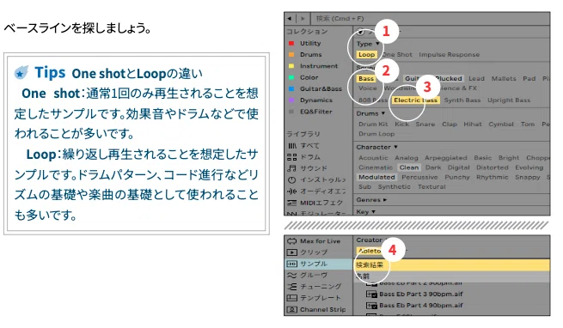
Task: Toggle the Electric Bass filter tag
Action: coord(415,100)
